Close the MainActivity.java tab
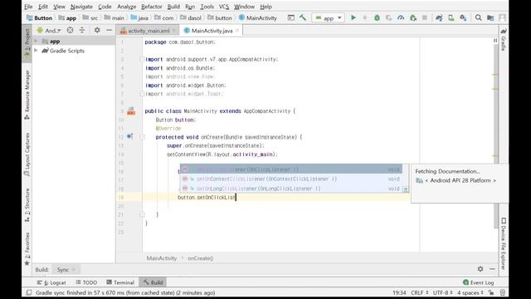Image resolution: width=531 pixels, height=299 pixels. [x=237, y=31]
